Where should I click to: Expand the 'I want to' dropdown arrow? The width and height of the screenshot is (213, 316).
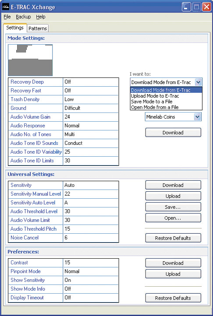(198, 82)
